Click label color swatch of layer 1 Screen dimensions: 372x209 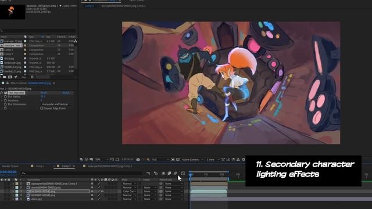click(x=17, y=183)
